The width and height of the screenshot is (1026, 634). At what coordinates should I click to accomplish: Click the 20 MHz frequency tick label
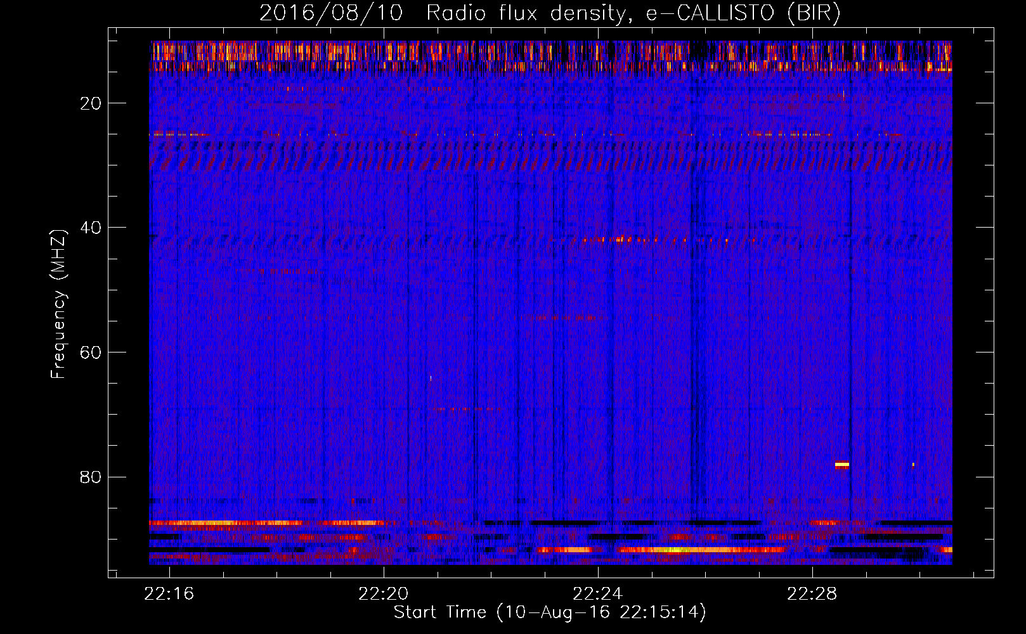tap(91, 103)
